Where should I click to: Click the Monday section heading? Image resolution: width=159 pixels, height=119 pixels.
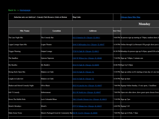click(x=144, y=24)
